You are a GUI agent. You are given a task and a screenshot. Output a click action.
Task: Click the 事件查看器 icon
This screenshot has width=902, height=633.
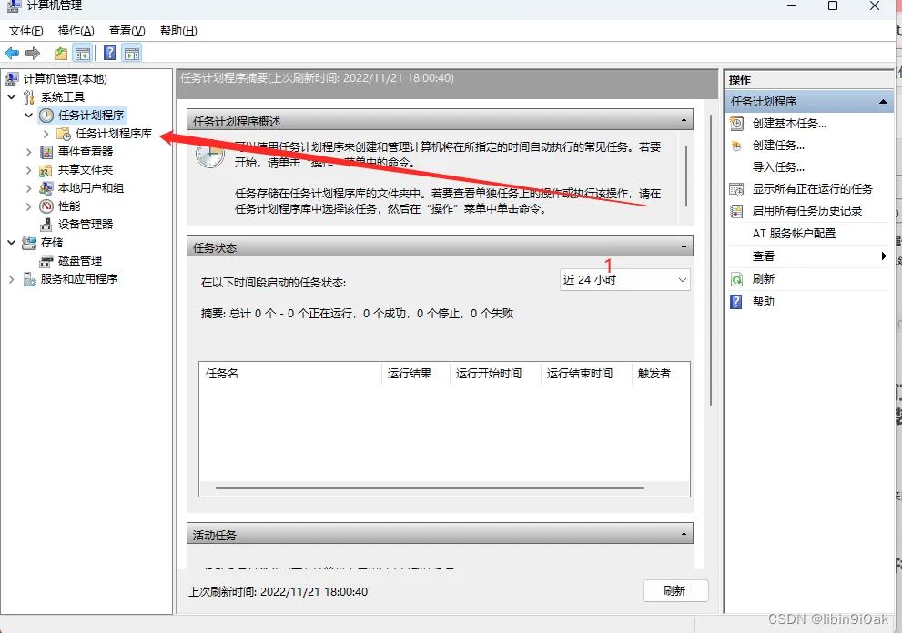[x=46, y=152]
